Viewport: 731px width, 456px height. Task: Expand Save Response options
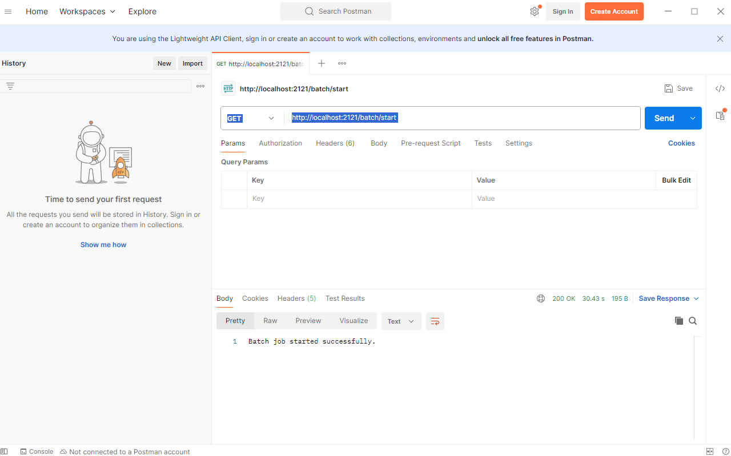pyautogui.click(x=696, y=298)
